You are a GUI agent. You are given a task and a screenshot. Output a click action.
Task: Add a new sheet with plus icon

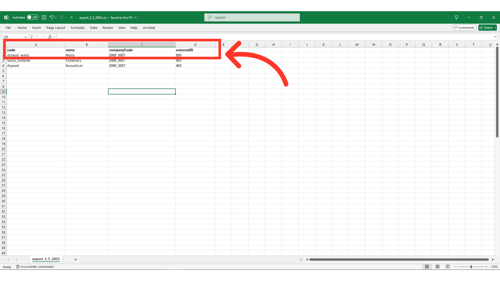click(x=76, y=259)
